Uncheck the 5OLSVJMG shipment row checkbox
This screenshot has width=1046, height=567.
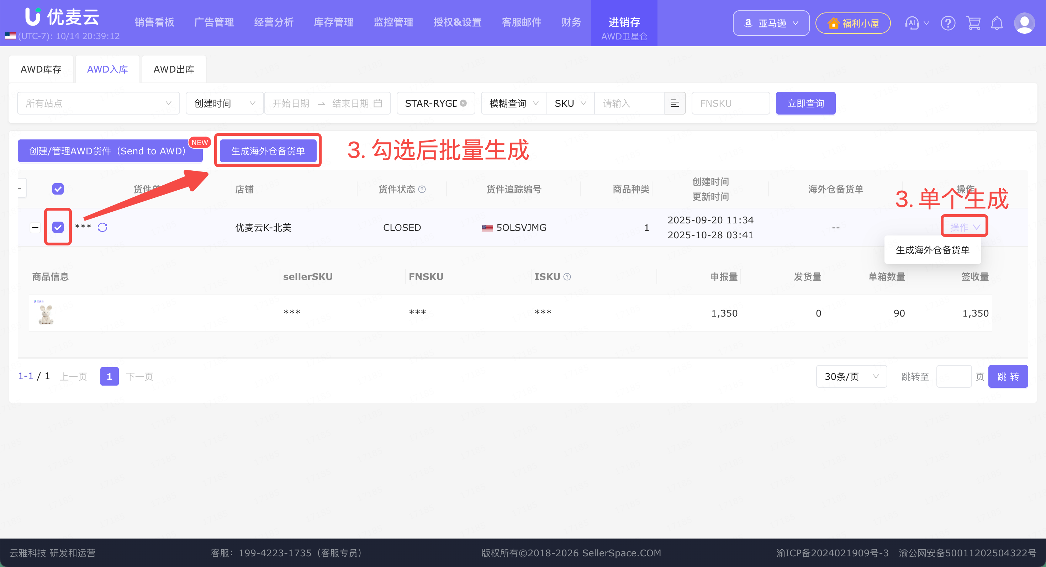point(58,227)
